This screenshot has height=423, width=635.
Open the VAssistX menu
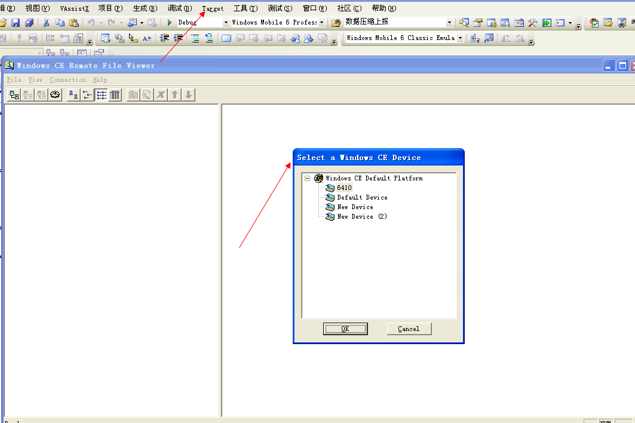coord(75,8)
